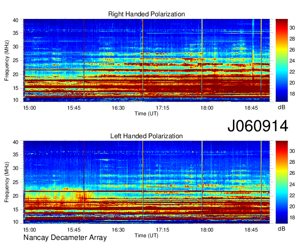Screen dimensions: 300x243
Task: Click the dB label under upper color bar
Action: click(281, 107)
